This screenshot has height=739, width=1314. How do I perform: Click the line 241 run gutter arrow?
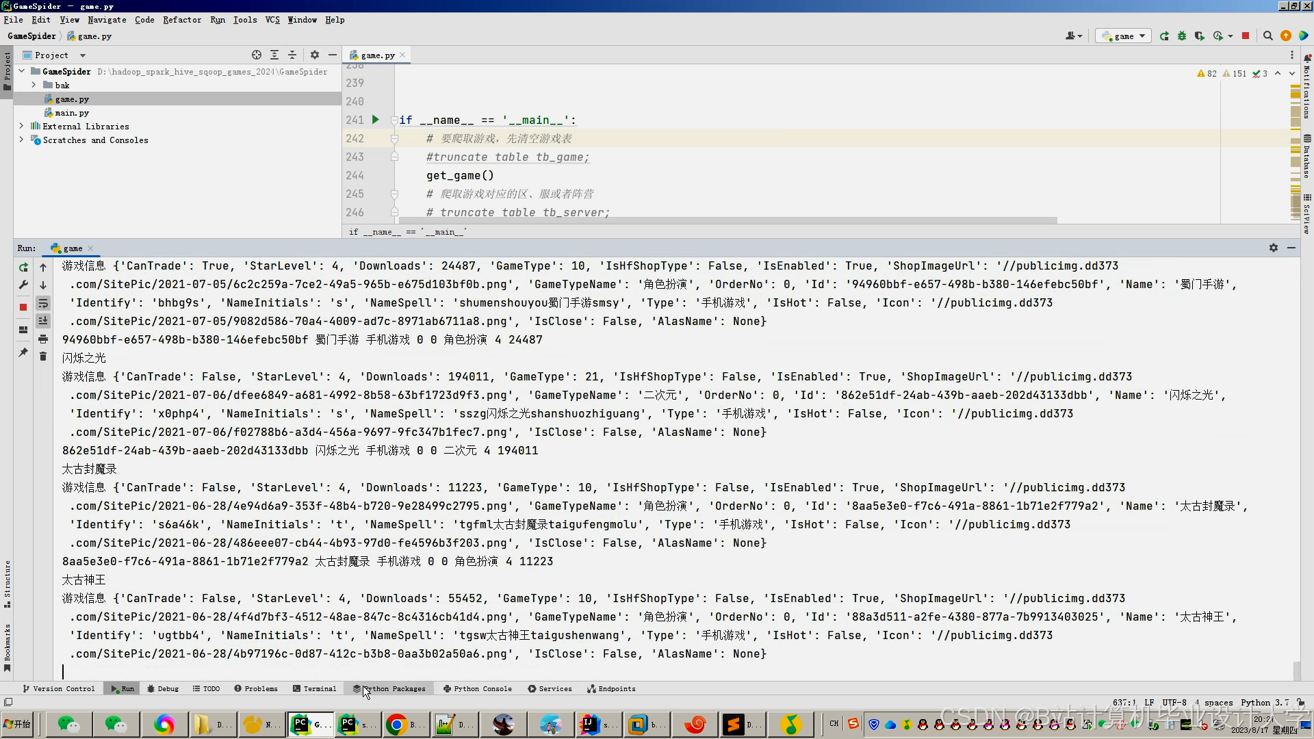tap(375, 120)
